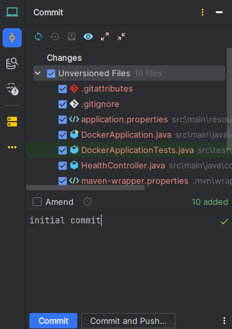Toggle the view options eye icon
Viewport: 232px width, 329px height.
[88, 36]
